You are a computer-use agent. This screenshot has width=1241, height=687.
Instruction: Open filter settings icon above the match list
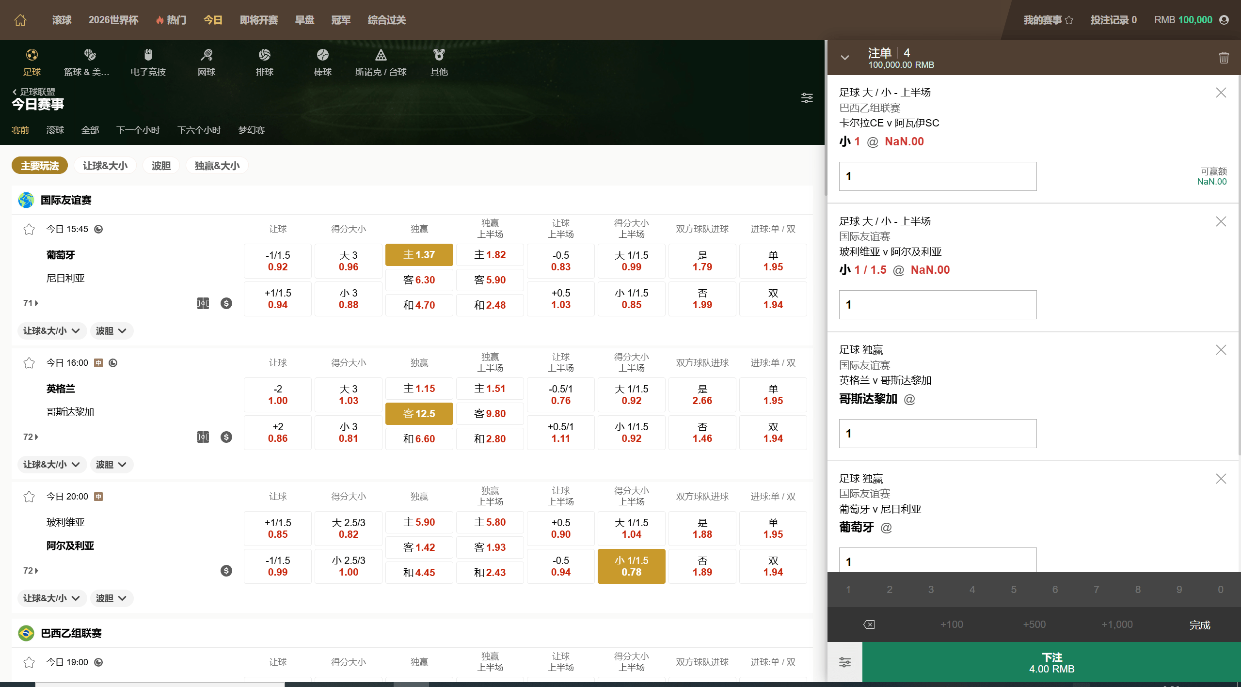[807, 98]
